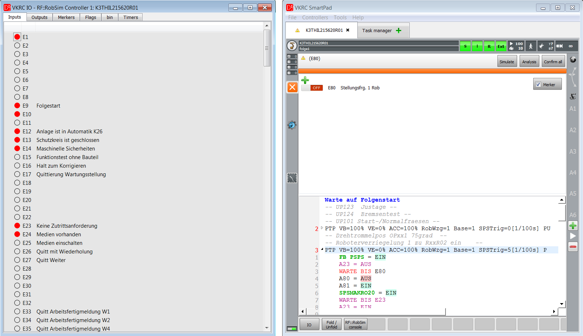Toggle input E15 Funktionstest ohne Bauteil
The width and height of the screenshot is (583, 336).
point(17,157)
